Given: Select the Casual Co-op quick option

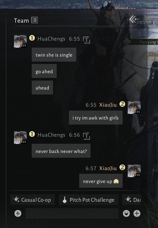Looking at the screenshot, I should 32,200.
